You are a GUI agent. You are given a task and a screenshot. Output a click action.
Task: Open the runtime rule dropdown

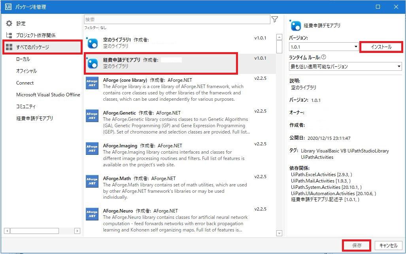pyautogui.click(x=346, y=66)
